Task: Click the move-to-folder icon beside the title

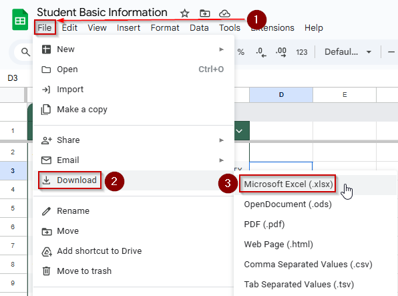Action: pos(204,13)
